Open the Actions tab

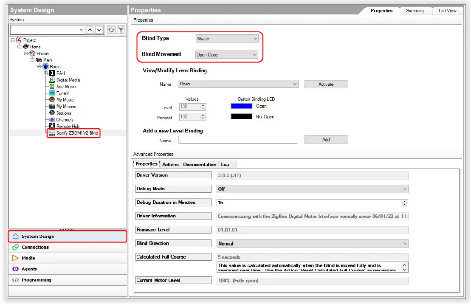pos(170,164)
